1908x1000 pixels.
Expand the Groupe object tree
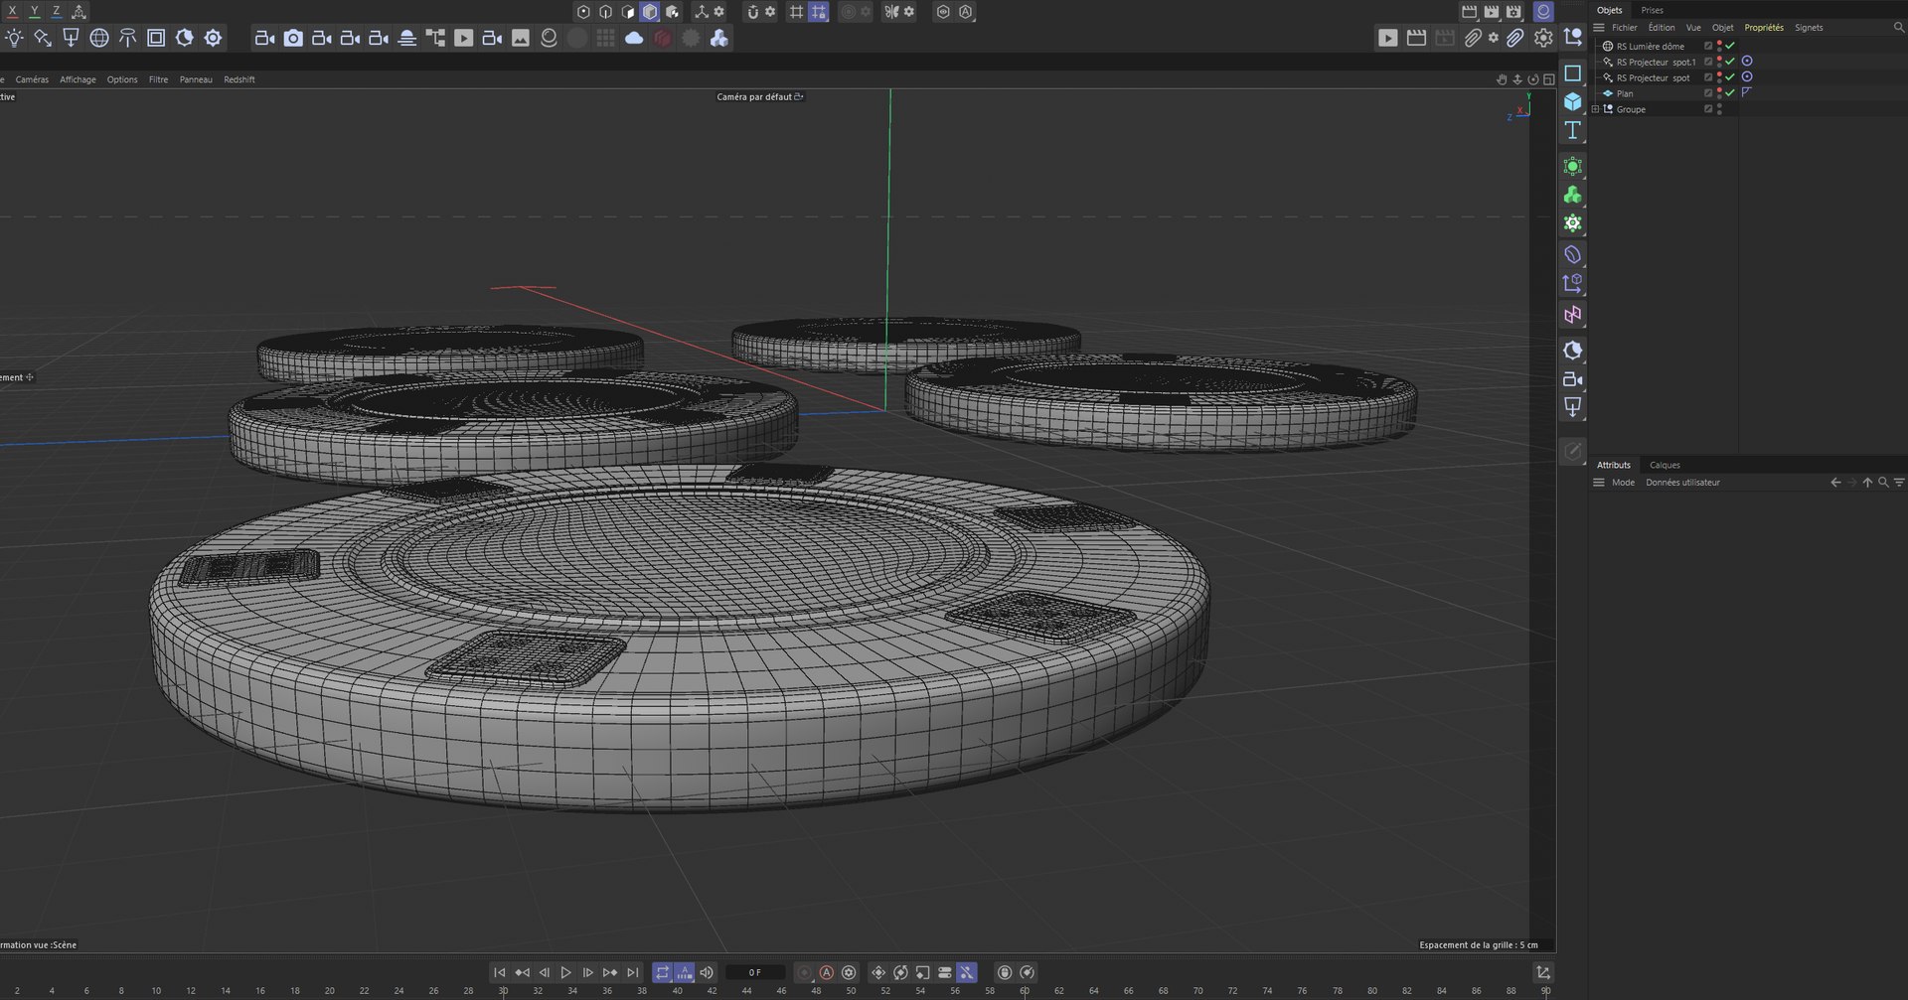pos(1596,109)
